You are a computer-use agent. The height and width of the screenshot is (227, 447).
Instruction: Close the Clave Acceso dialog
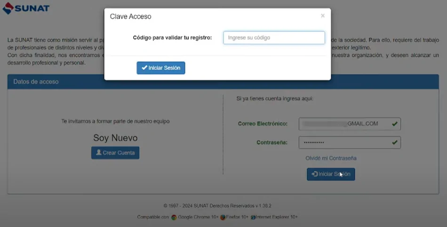pyautogui.click(x=322, y=16)
